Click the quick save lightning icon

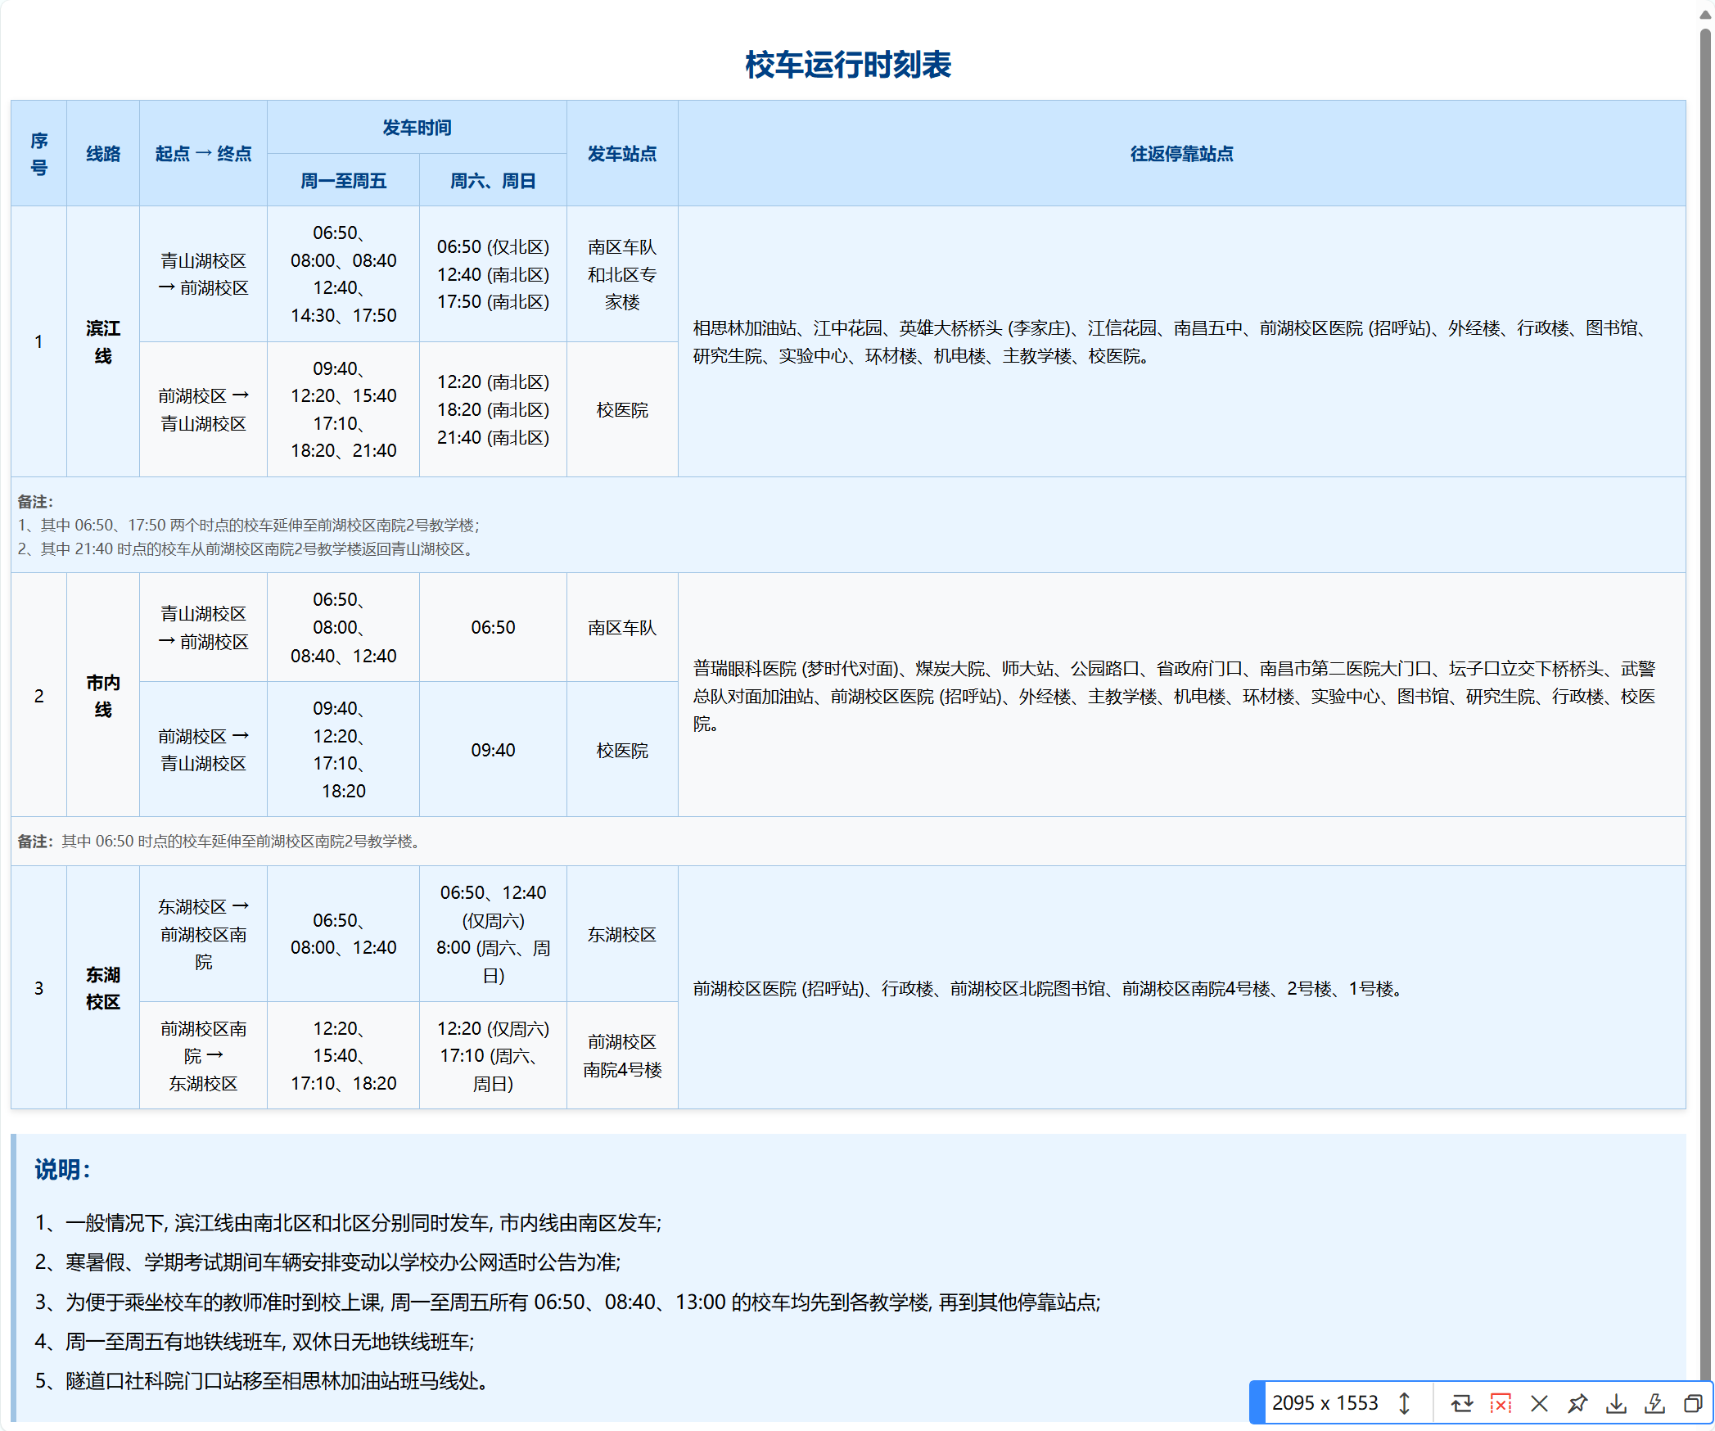tap(1654, 1403)
